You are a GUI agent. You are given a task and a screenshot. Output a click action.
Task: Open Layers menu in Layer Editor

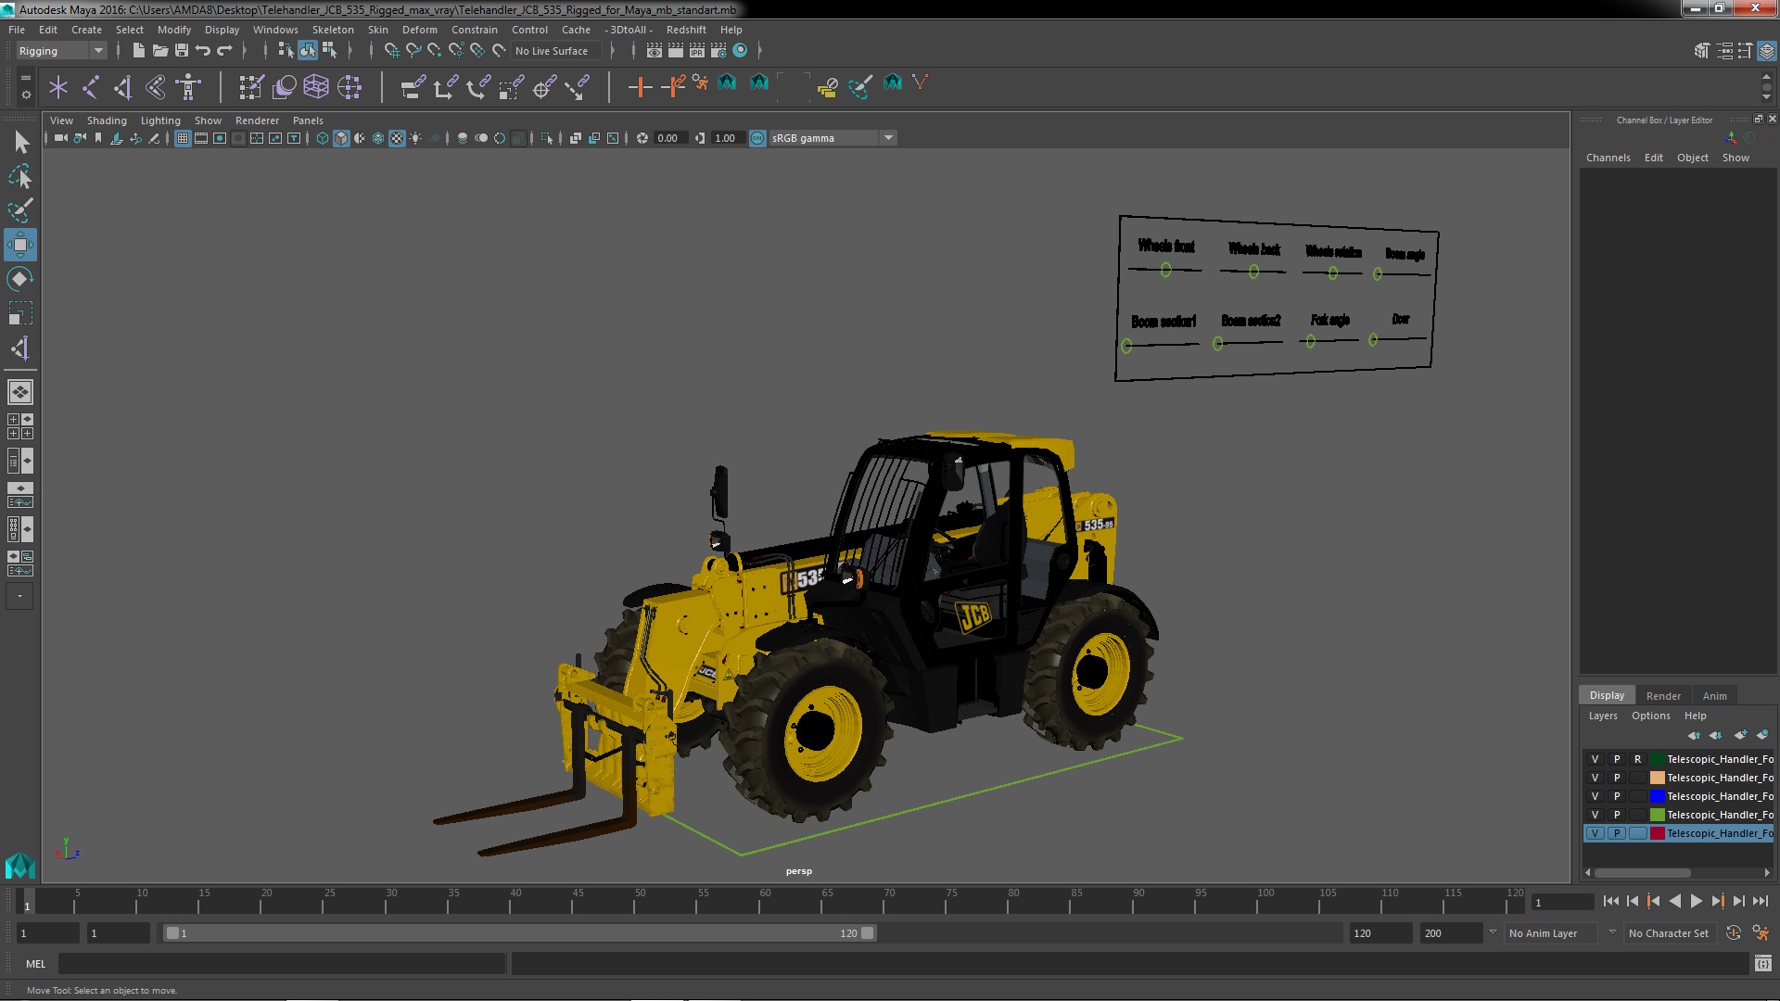tap(1602, 716)
